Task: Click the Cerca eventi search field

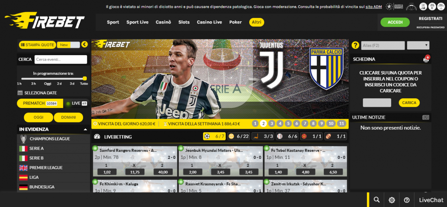Action: coord(61,60)
